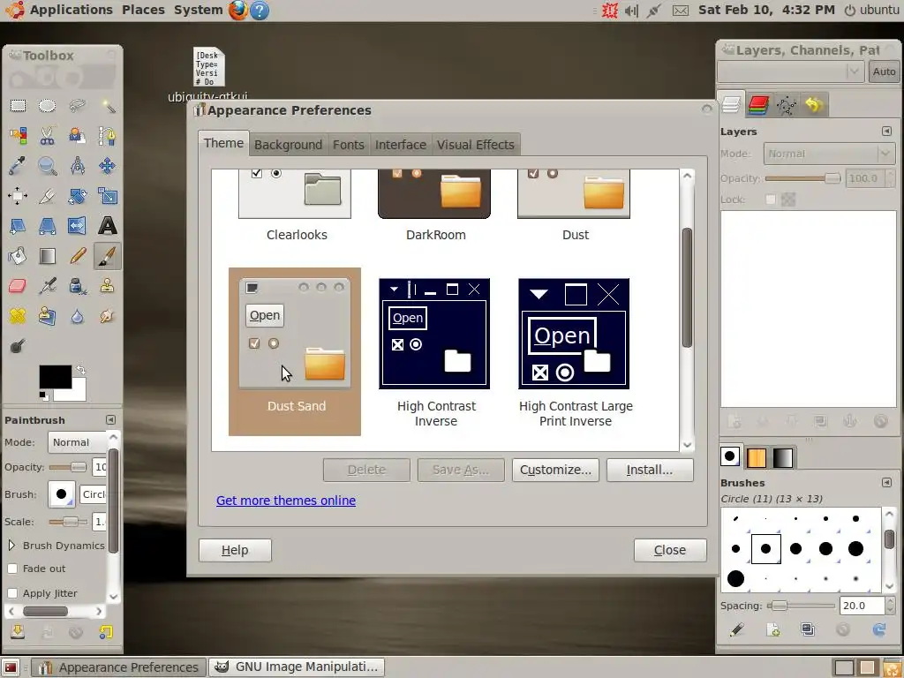
Task: Activate the Paths tool
Action: point(107,135)
